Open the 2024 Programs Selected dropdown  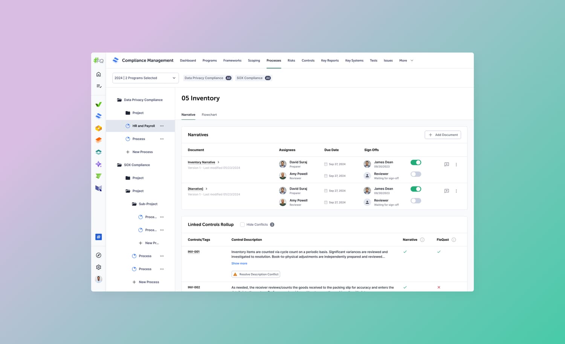click(145, 78)
